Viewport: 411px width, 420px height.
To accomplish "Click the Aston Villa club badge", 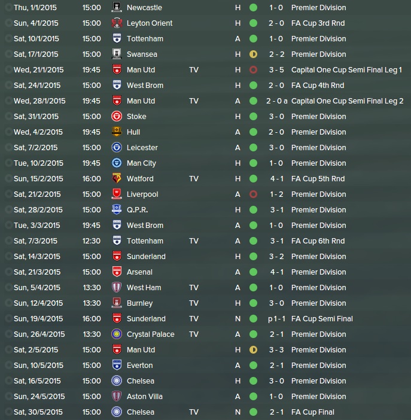I will click(x=117, y=396).
